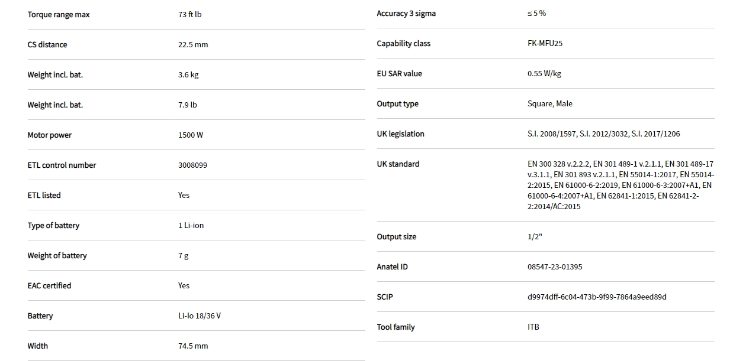Click the Type of battery label
Screen dimensions: 746x361
pos(53,226)
